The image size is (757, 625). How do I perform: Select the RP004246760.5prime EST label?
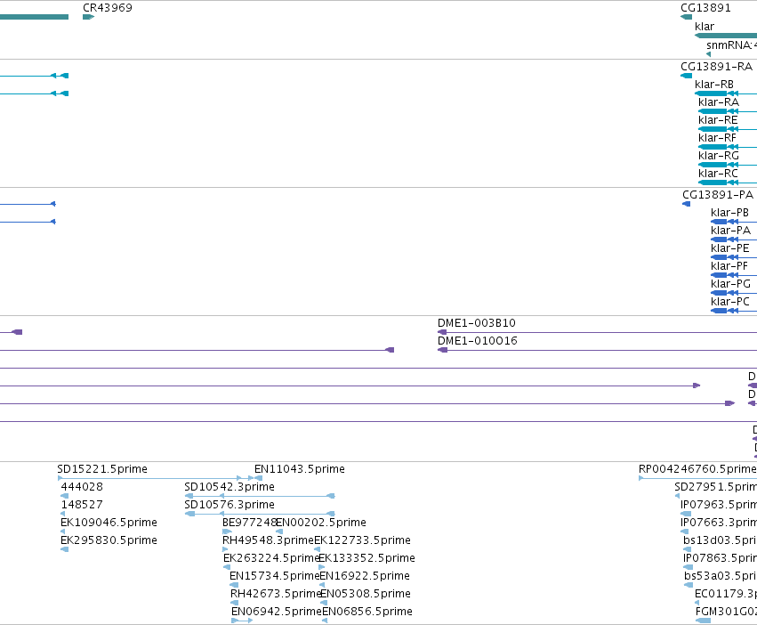[697, 469]
